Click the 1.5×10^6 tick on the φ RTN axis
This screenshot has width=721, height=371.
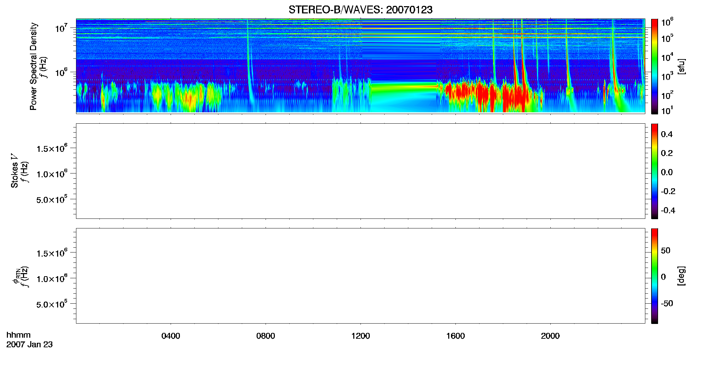pos(52,253)
